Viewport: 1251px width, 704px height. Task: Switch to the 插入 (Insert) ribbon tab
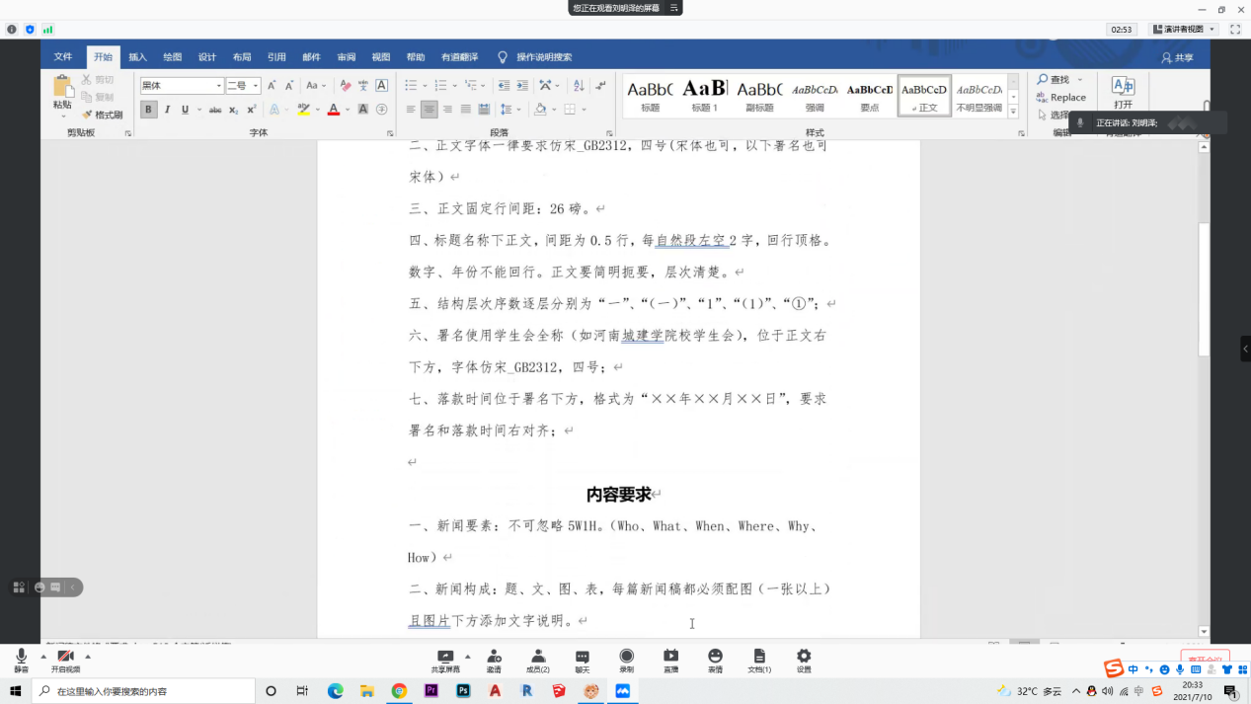[137, 57]
